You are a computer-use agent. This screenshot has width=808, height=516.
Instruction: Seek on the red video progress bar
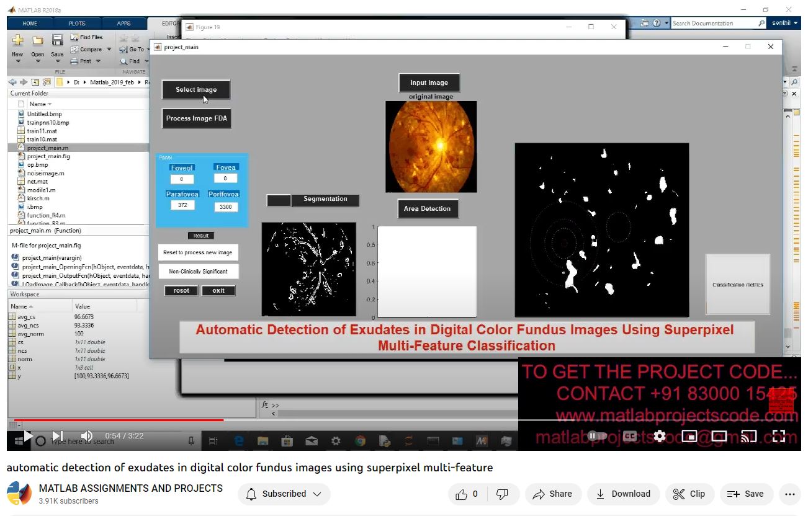click(x=124, y=420)
